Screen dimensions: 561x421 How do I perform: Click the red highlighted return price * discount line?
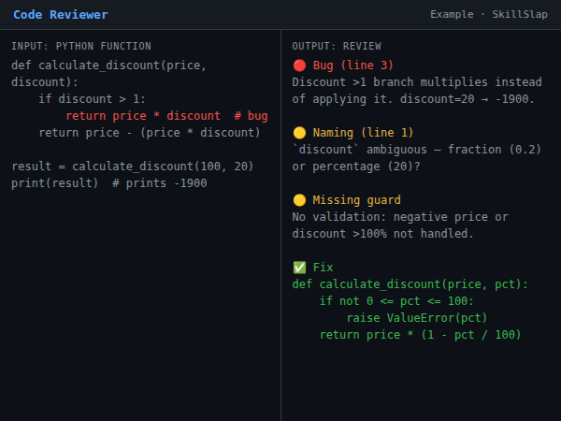pos(166,115)
